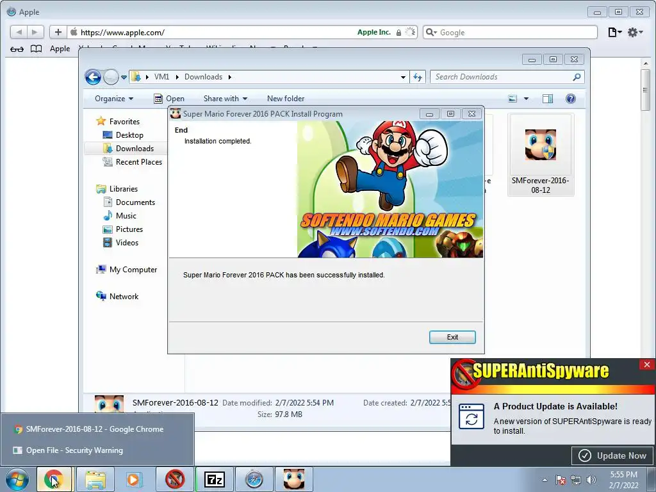Show all bookmarks book icon in Safari
Screen dimensions: 656x492
tap(37, 49)
